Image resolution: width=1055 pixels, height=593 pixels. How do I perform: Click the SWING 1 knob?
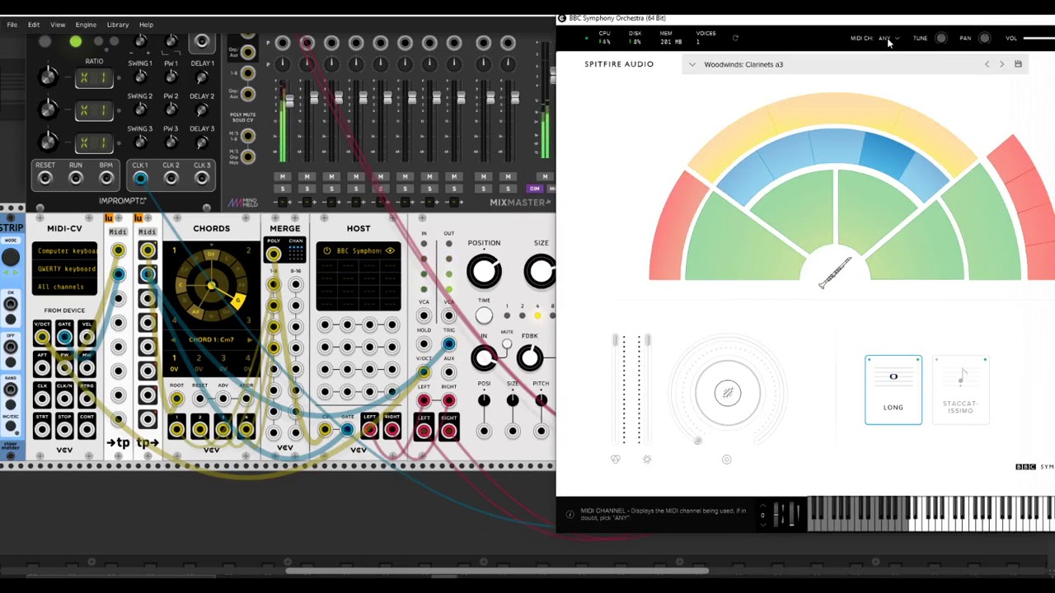(x=140, y=77)
